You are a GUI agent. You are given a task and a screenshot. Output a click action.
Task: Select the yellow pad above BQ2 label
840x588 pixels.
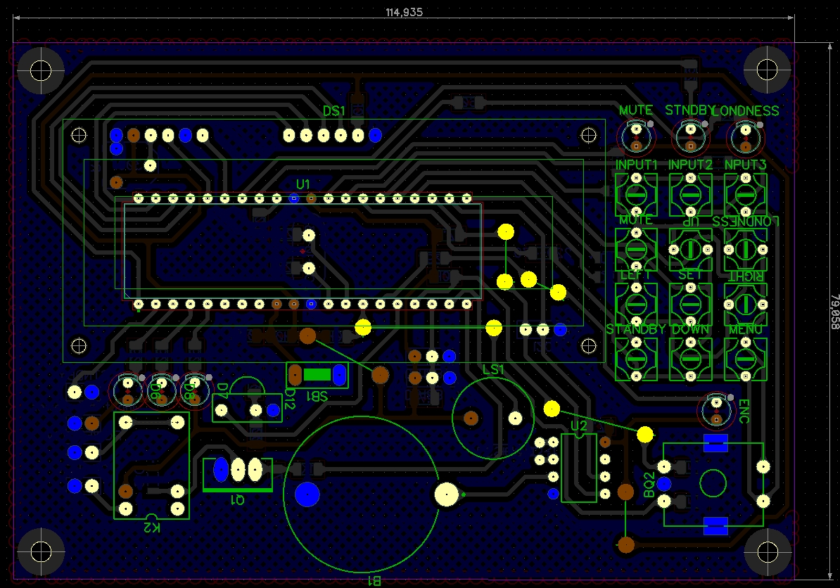[x=645, y=434]
